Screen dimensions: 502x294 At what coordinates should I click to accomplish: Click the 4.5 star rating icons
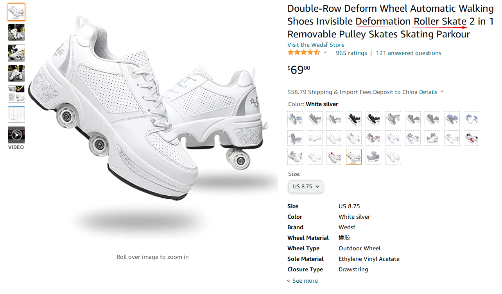304,53
